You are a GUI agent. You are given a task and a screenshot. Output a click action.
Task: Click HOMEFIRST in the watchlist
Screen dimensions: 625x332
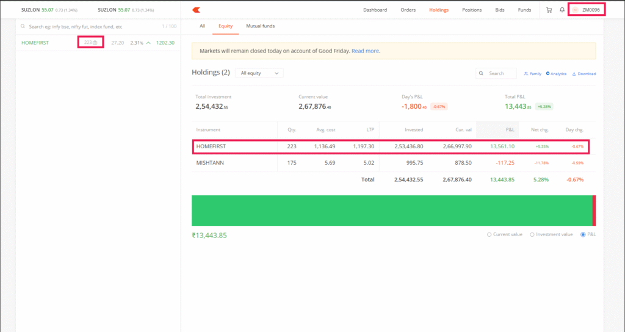click(x=35, y=43)
